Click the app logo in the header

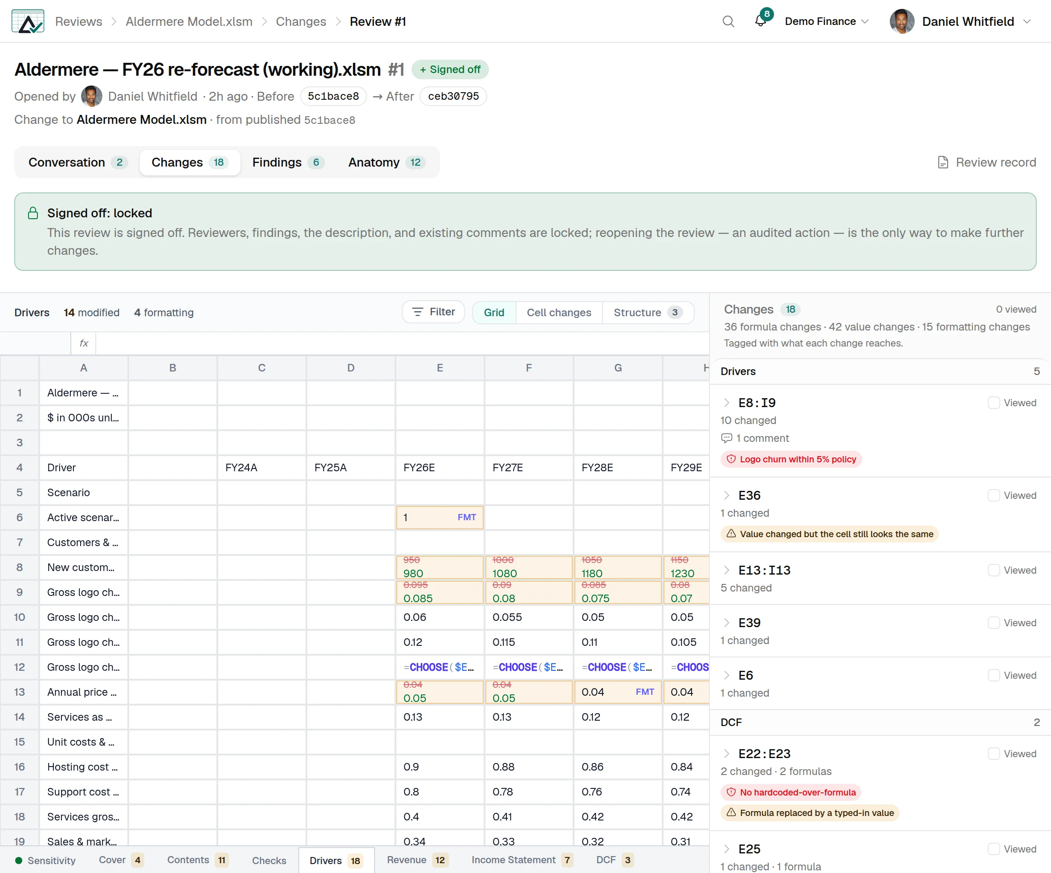coord(28,21)
